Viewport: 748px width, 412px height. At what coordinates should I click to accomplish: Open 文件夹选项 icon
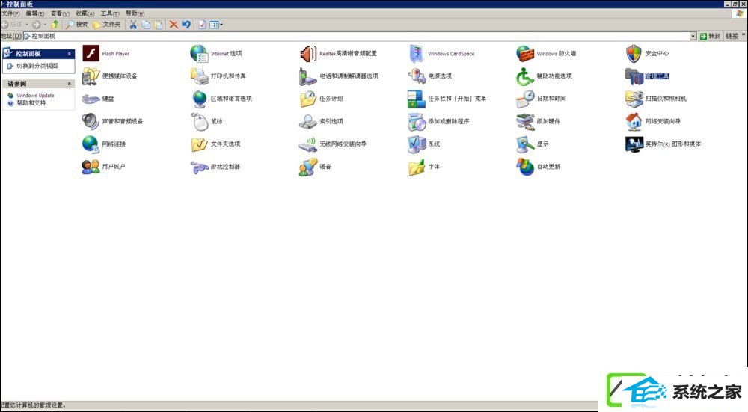pos(199,144)
